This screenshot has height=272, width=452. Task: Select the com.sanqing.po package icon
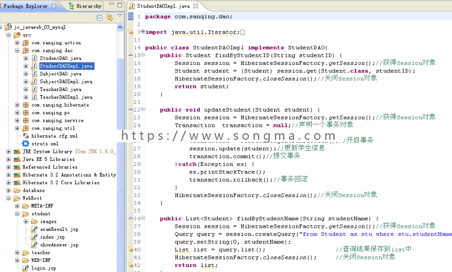point(26,113)
